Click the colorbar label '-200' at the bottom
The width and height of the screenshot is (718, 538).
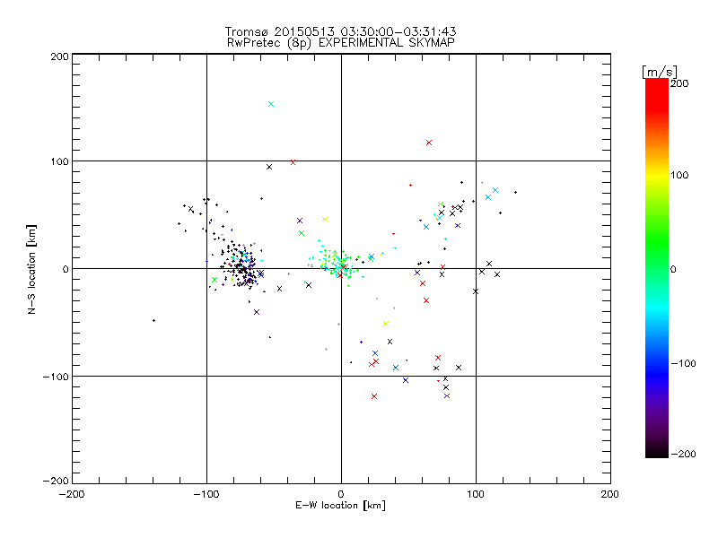(683, 454)
